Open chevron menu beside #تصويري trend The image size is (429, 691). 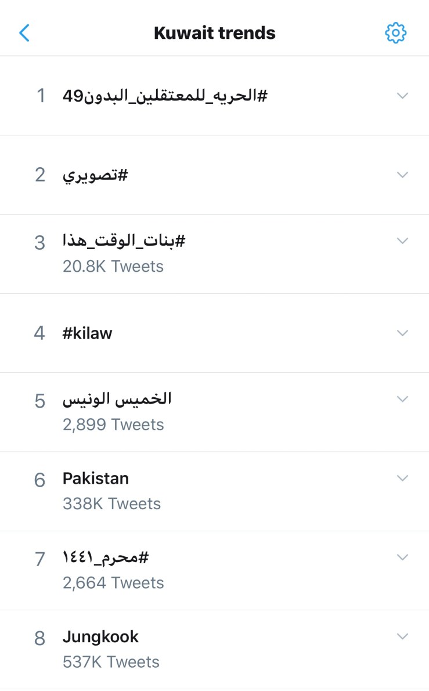pos(402,175)
